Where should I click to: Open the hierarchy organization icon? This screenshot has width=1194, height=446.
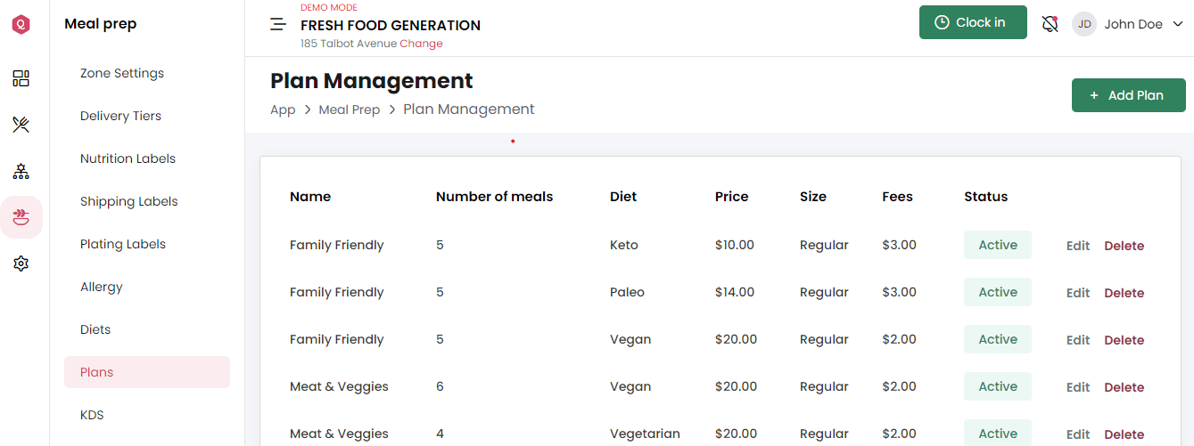click(21, 171)
